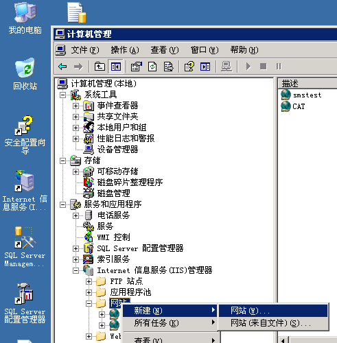Click the Up one level folder icon

pyautogui.click(x=100, y=67)
